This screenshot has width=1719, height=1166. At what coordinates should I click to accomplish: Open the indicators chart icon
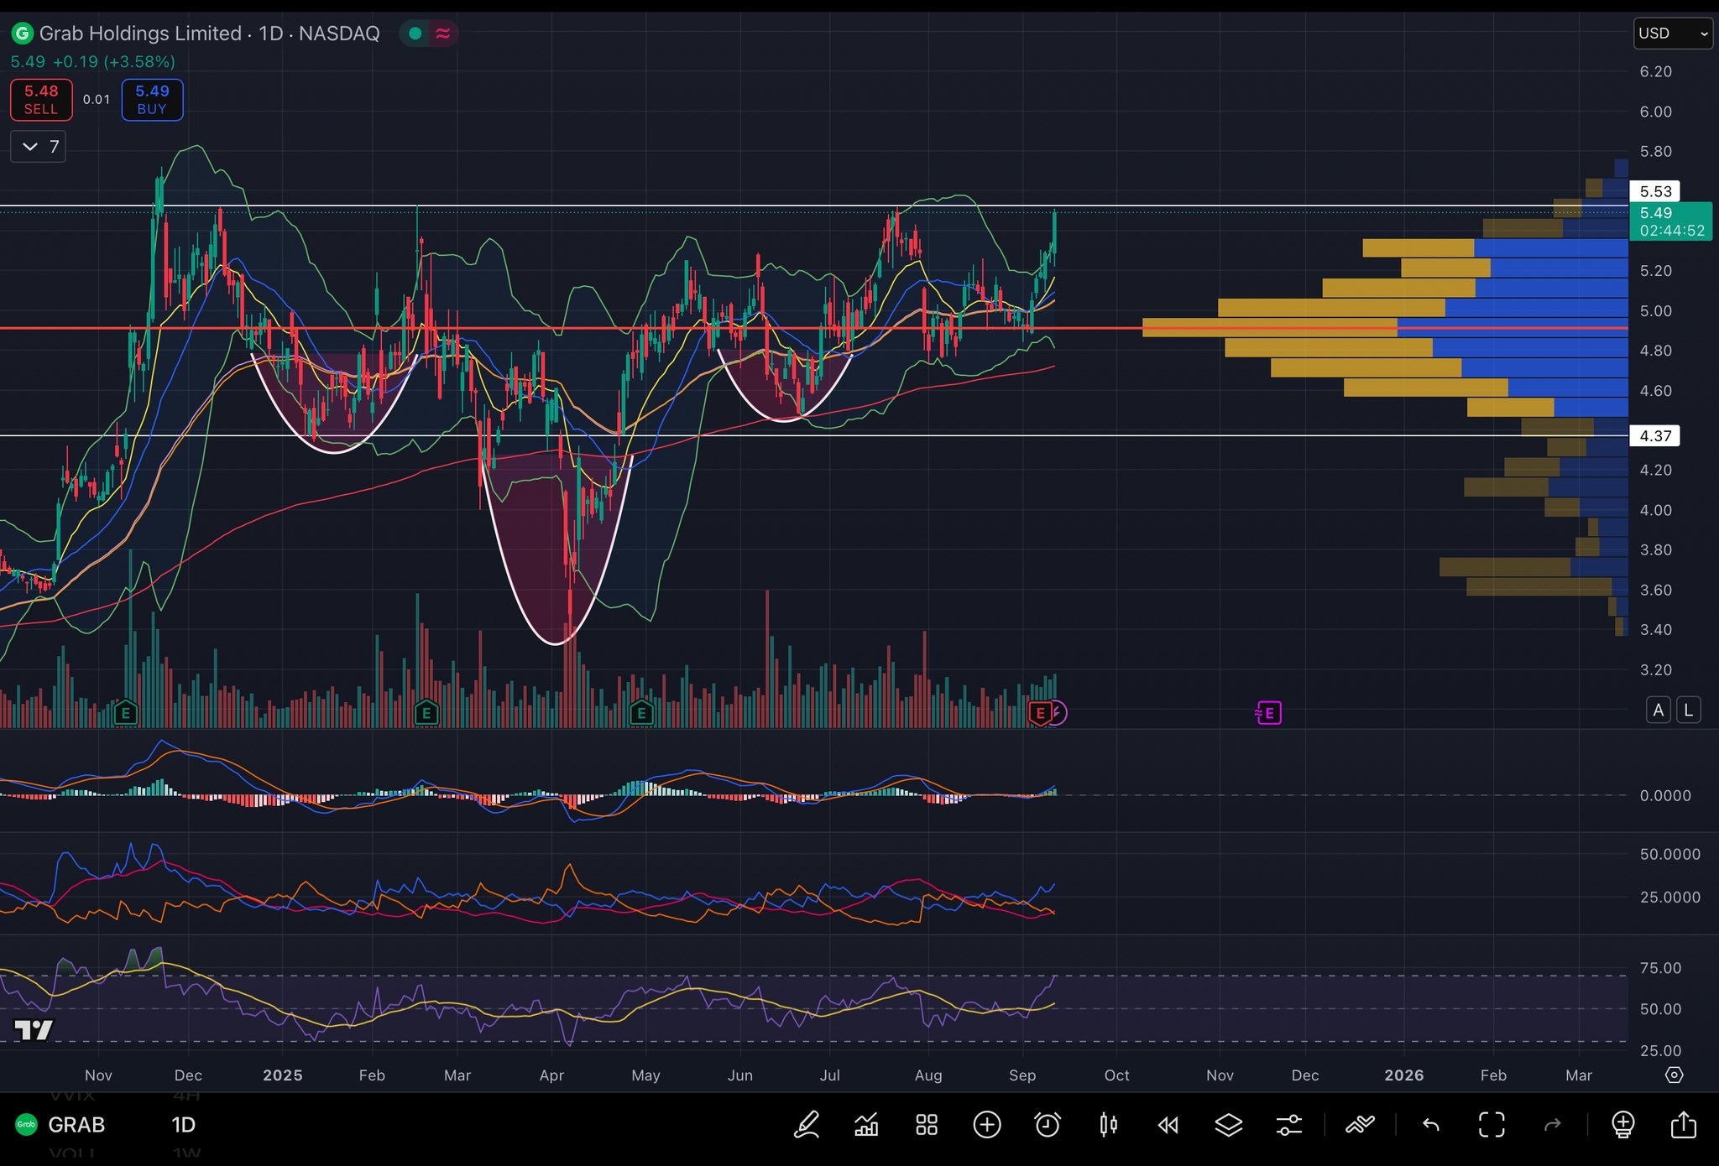point(866,1125)
